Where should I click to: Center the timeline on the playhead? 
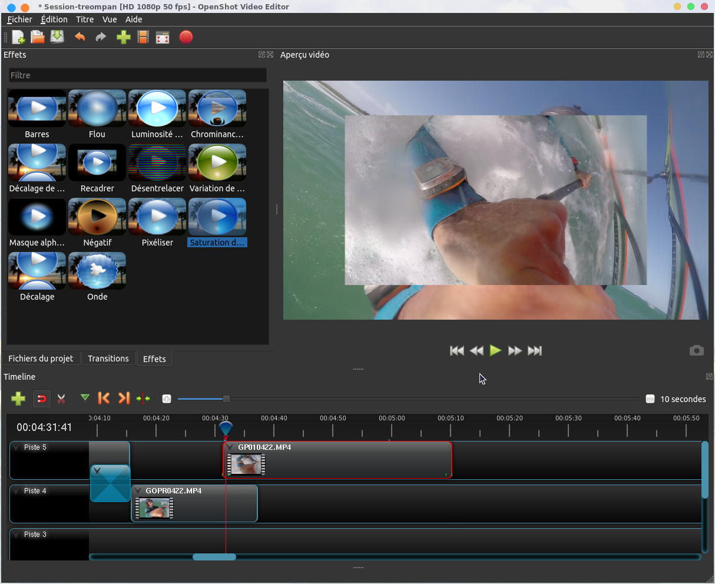click(x=143, y=399)
